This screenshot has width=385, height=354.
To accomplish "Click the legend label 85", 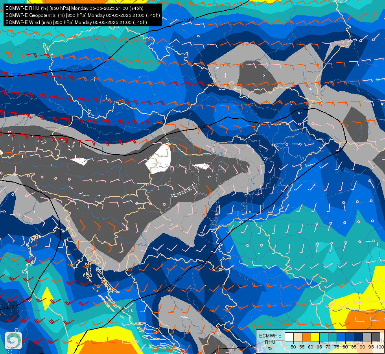I will (354, 347).
